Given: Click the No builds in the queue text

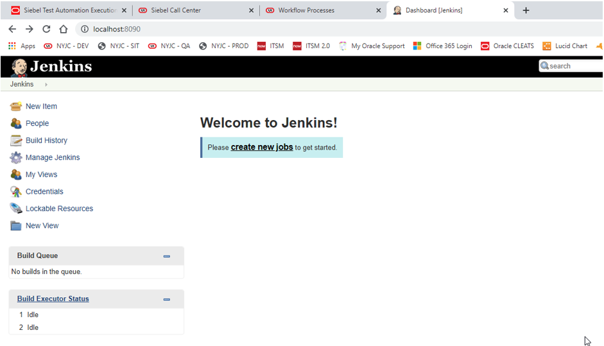Looking at the screenshot, I should [x=47, y=272].
